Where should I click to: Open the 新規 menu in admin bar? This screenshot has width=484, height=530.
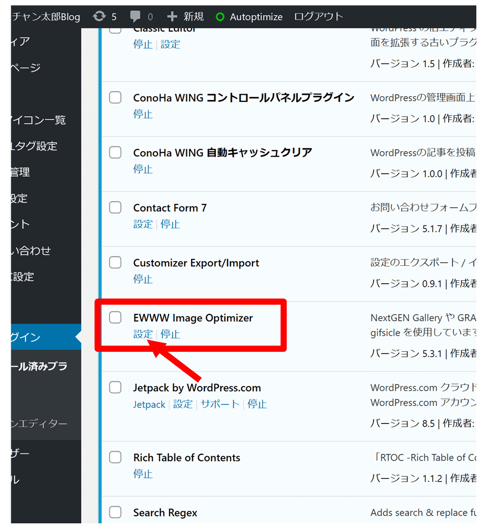point(193,16)
